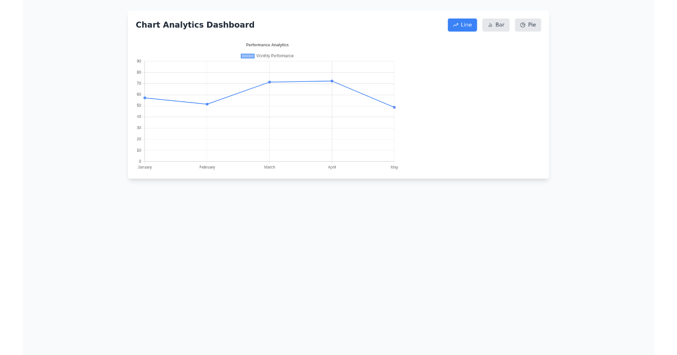Click the May label on the x-axis
This screenshot has height=355, width=677.
coord(394,167)
